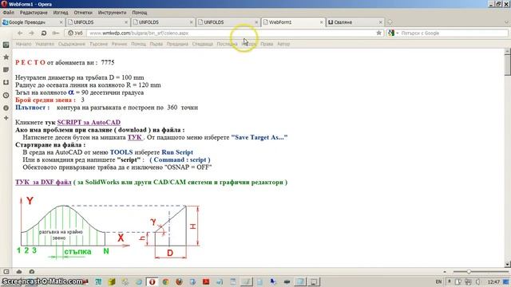Viewport: 511px width, 287px height.
Task: Click the ТУК за DXF файл link
Action: 43,183
